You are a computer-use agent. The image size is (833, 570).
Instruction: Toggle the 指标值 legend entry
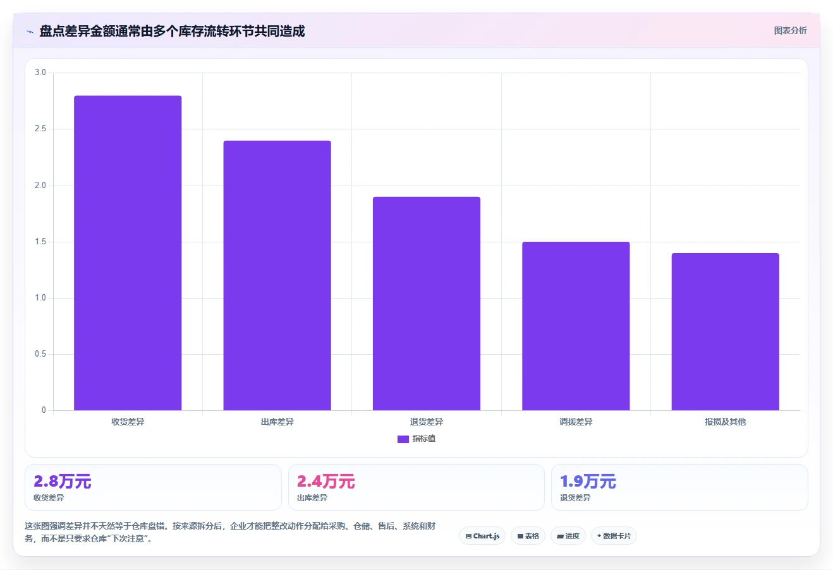416,439
